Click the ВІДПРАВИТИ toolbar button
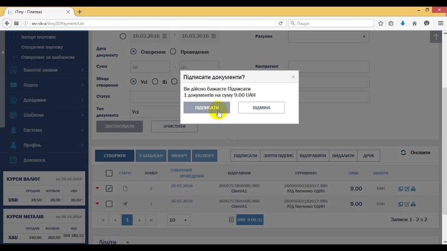The height and width of the screenshot is (251, 447). point(313,156)
